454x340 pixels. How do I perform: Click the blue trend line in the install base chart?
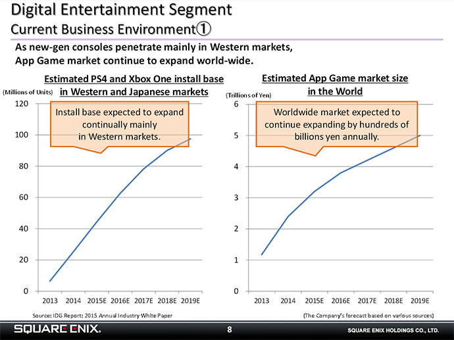(120, 193)
